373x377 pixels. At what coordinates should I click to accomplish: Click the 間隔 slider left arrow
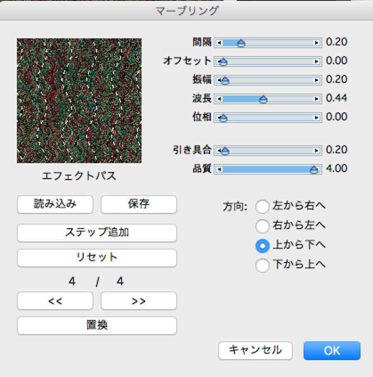[x=219, y=43]
